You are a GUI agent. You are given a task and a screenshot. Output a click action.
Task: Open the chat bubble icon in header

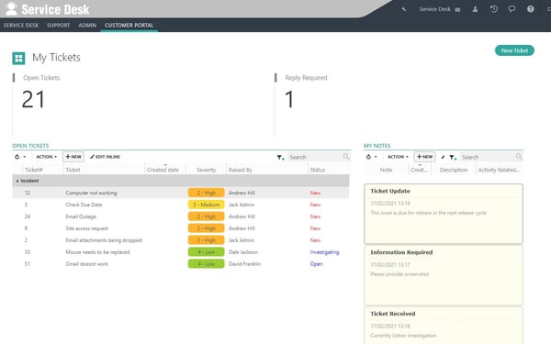pos(512,9)
